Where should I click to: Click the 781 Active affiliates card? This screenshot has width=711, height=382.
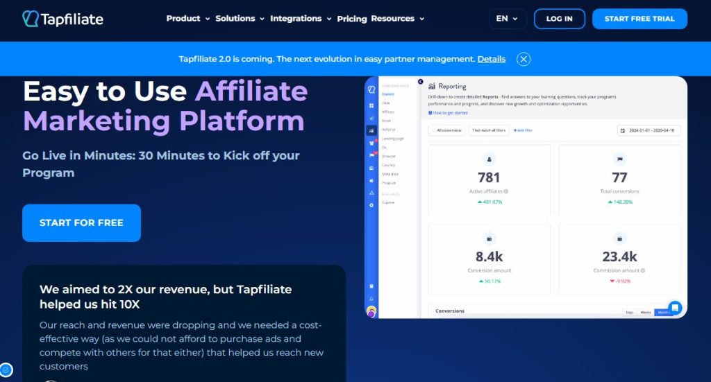tap(489, 180)
